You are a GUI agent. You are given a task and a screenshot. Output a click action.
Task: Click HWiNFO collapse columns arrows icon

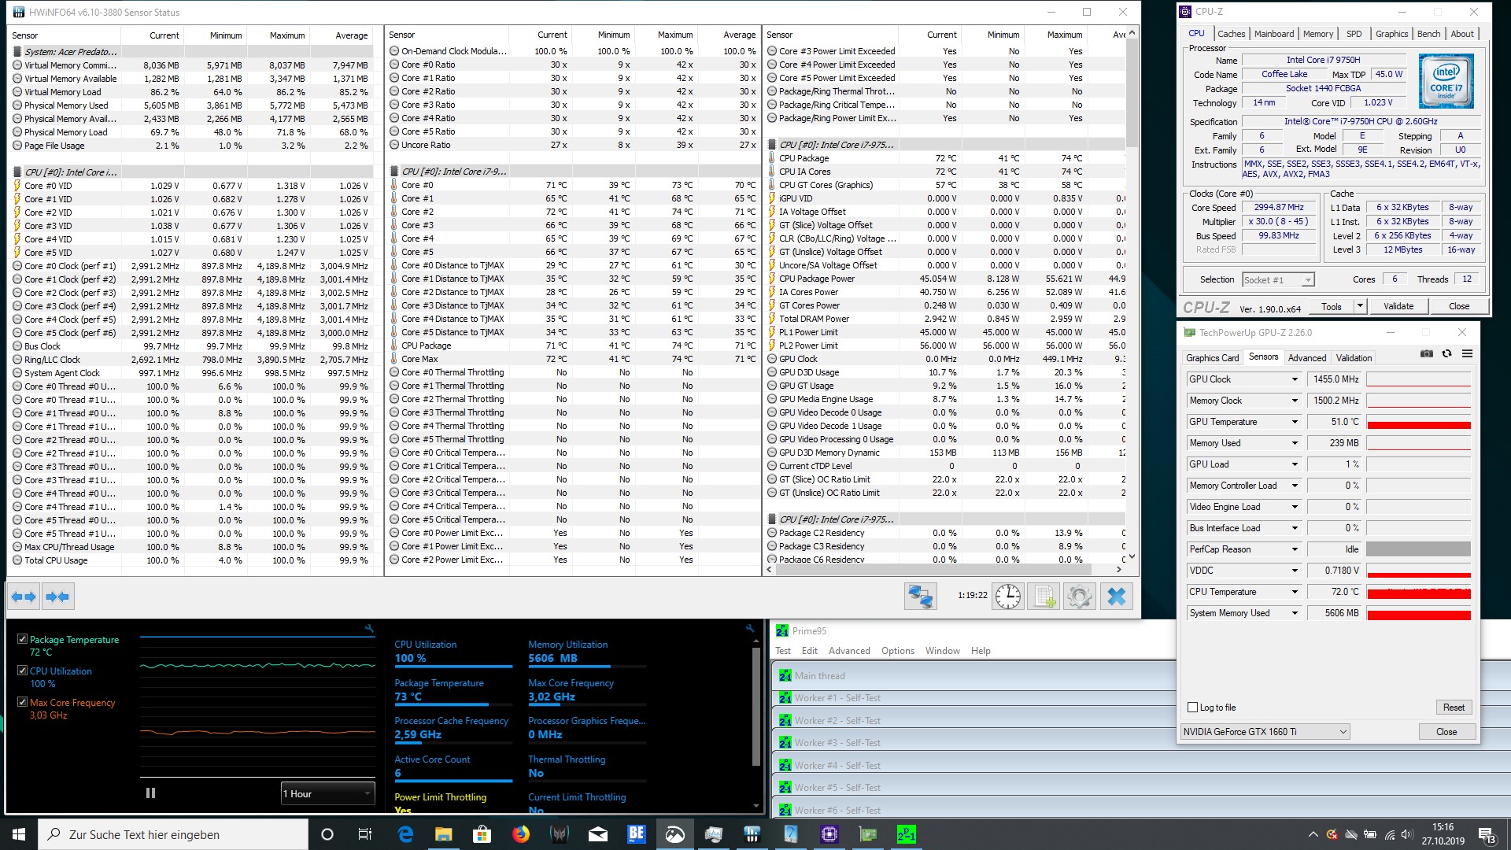coord(57,597)
